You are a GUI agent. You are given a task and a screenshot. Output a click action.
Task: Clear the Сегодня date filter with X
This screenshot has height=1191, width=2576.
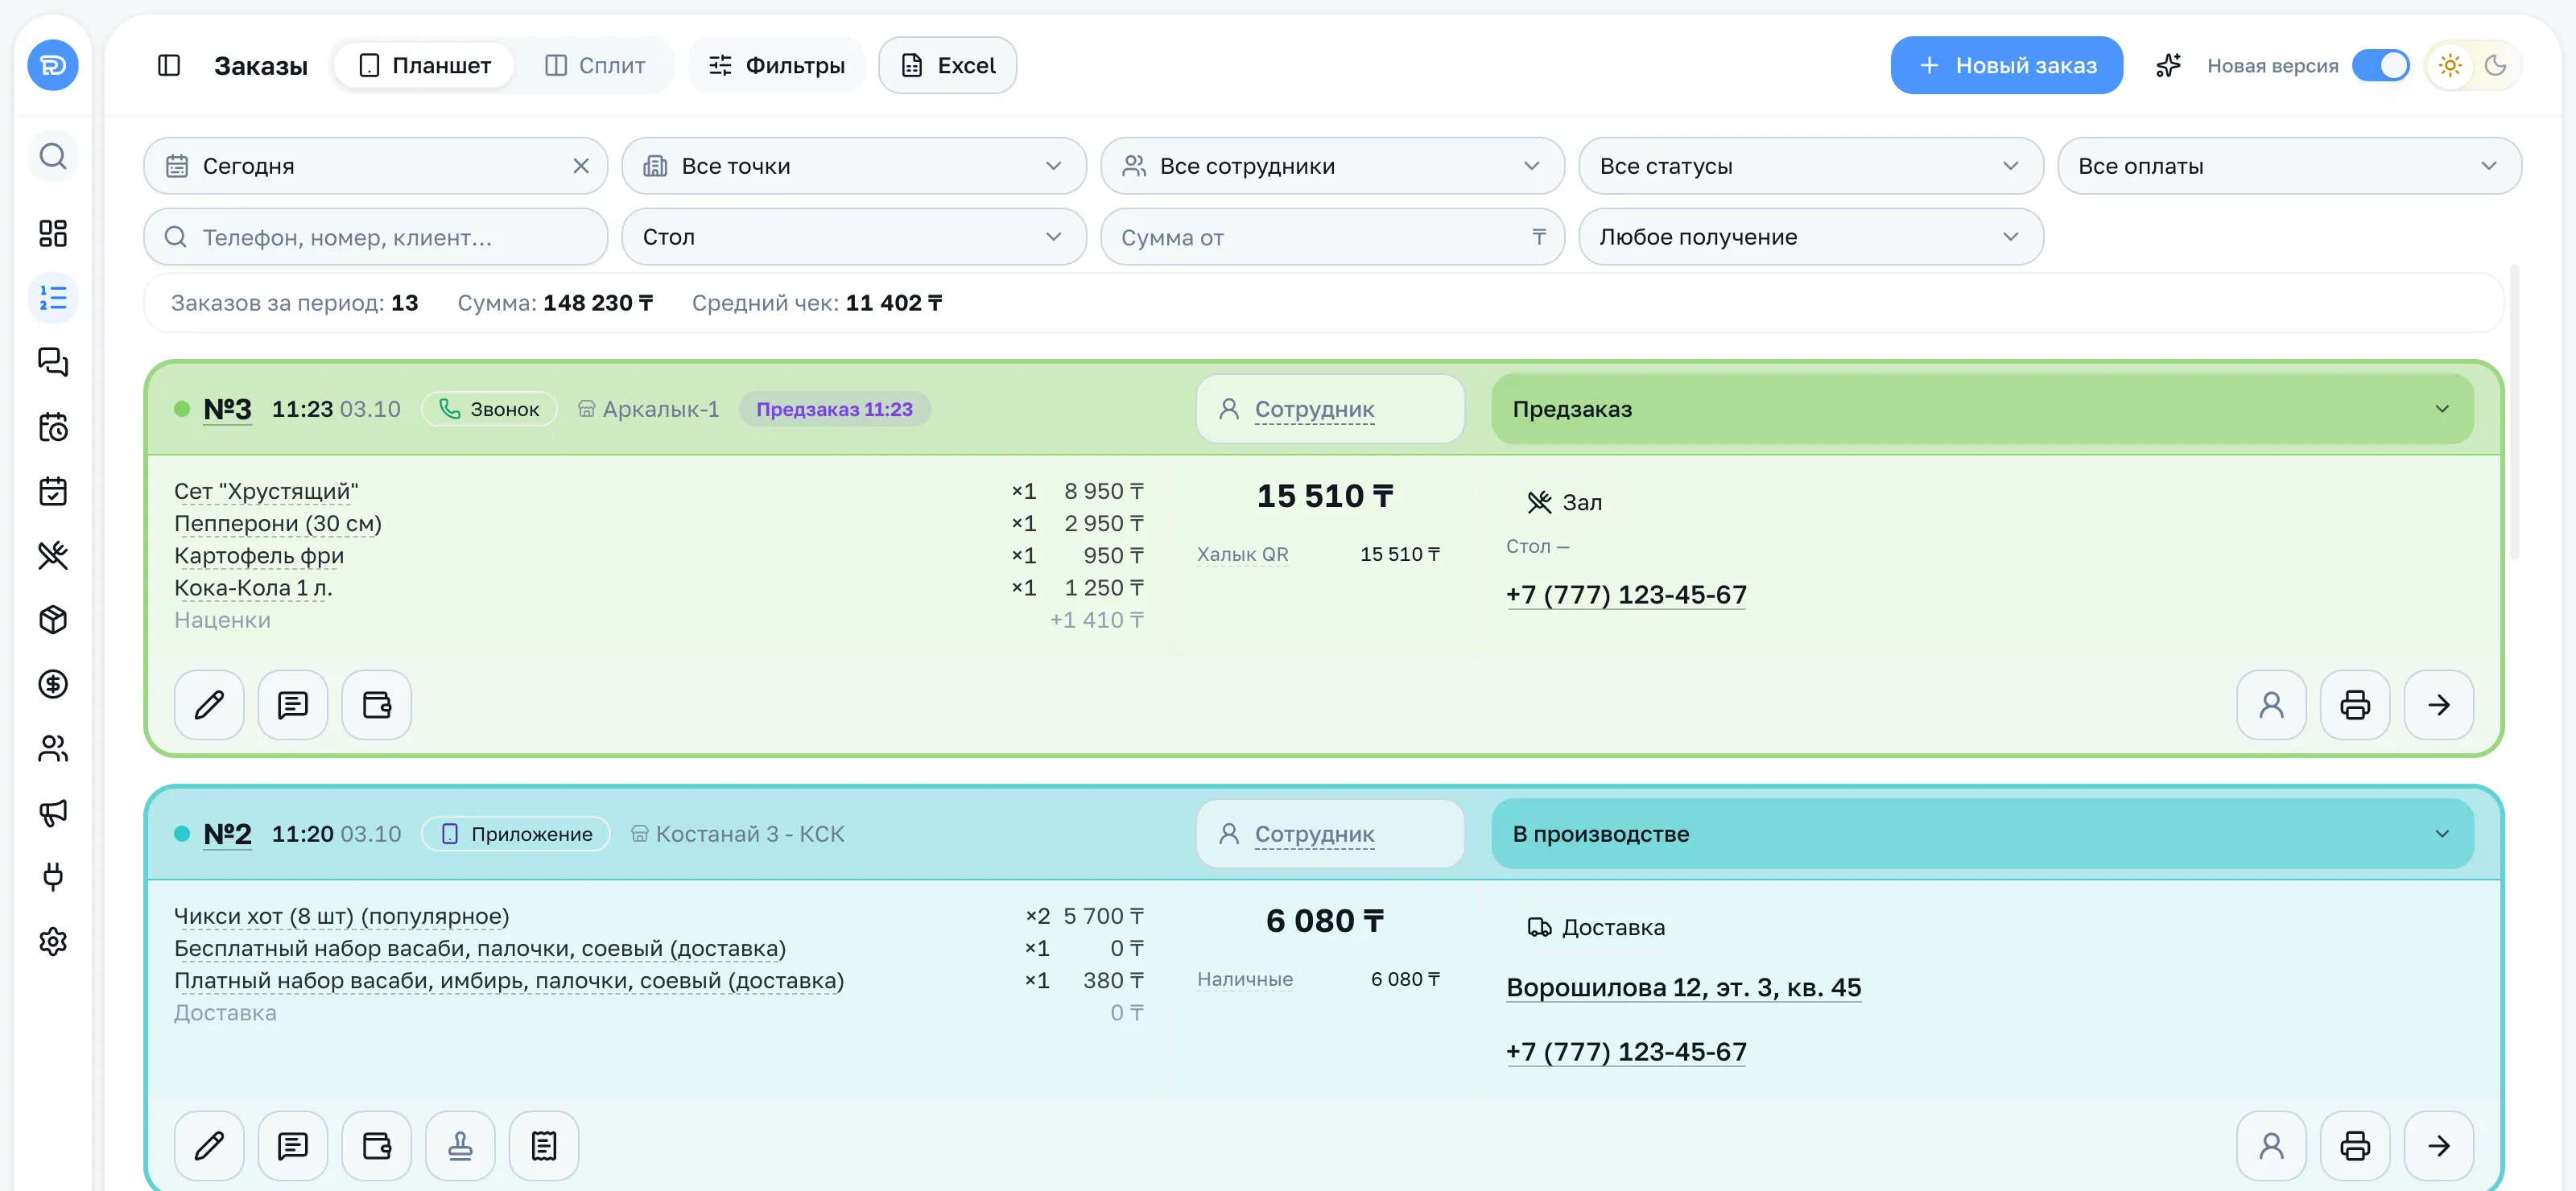click(581, 166)
